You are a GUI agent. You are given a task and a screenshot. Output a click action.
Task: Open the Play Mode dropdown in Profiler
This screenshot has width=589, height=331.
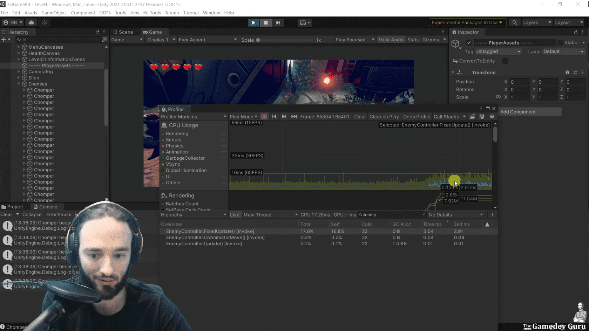coord(243,116)
